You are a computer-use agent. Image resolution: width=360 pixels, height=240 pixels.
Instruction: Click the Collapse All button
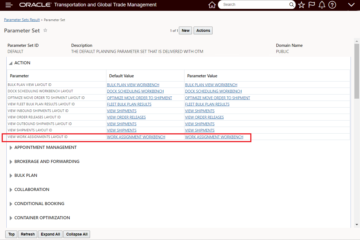pyautogui.click(x=77, y=234)
